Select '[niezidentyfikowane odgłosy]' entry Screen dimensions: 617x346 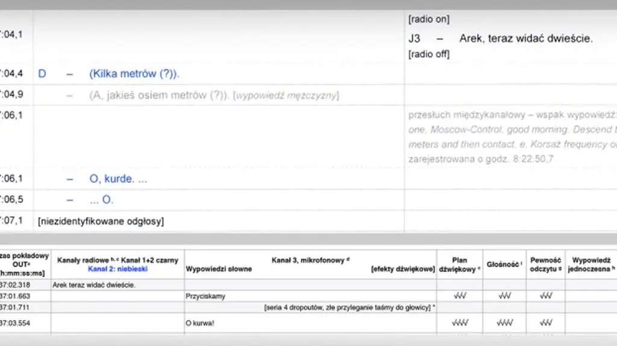click(101, 221)
